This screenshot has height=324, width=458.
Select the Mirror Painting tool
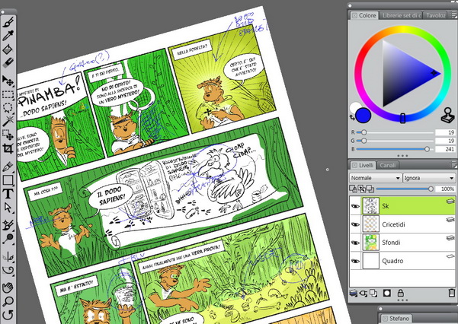[x=8, y=256]
